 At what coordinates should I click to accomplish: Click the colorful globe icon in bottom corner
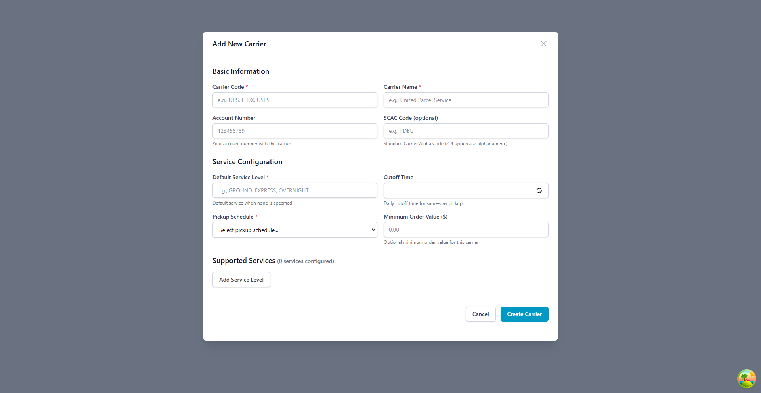coord(746,379)
